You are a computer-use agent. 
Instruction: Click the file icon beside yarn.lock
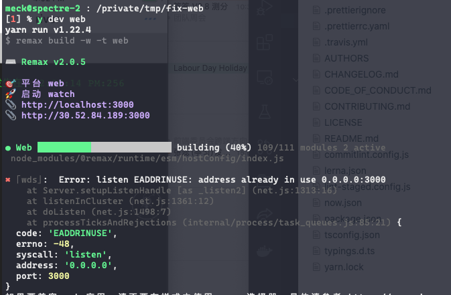316,267
